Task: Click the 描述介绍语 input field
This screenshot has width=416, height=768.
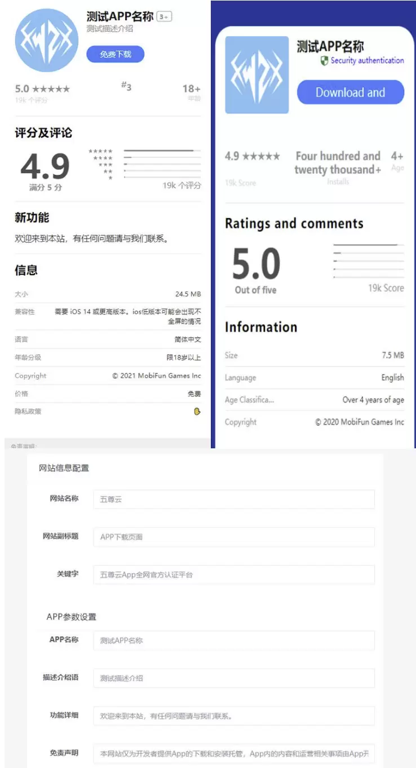Action: click(x=234, y=678)
